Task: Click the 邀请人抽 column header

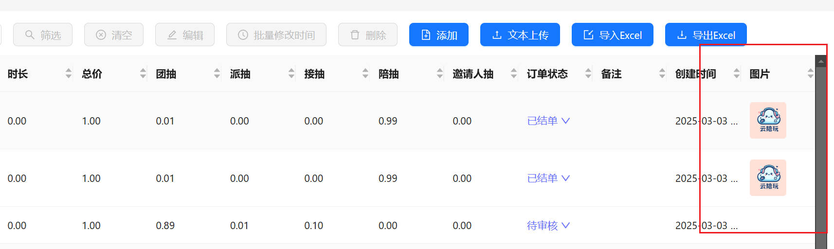Action: click(473, 74)
